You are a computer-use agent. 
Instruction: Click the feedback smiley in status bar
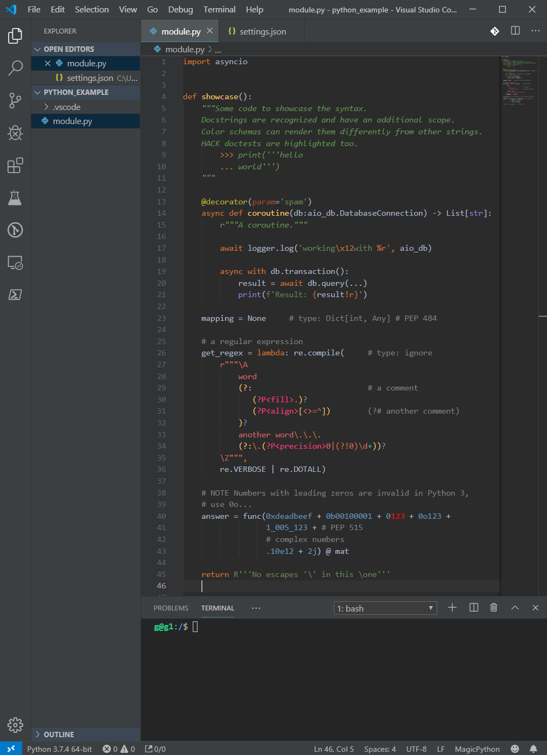[515, 749]
